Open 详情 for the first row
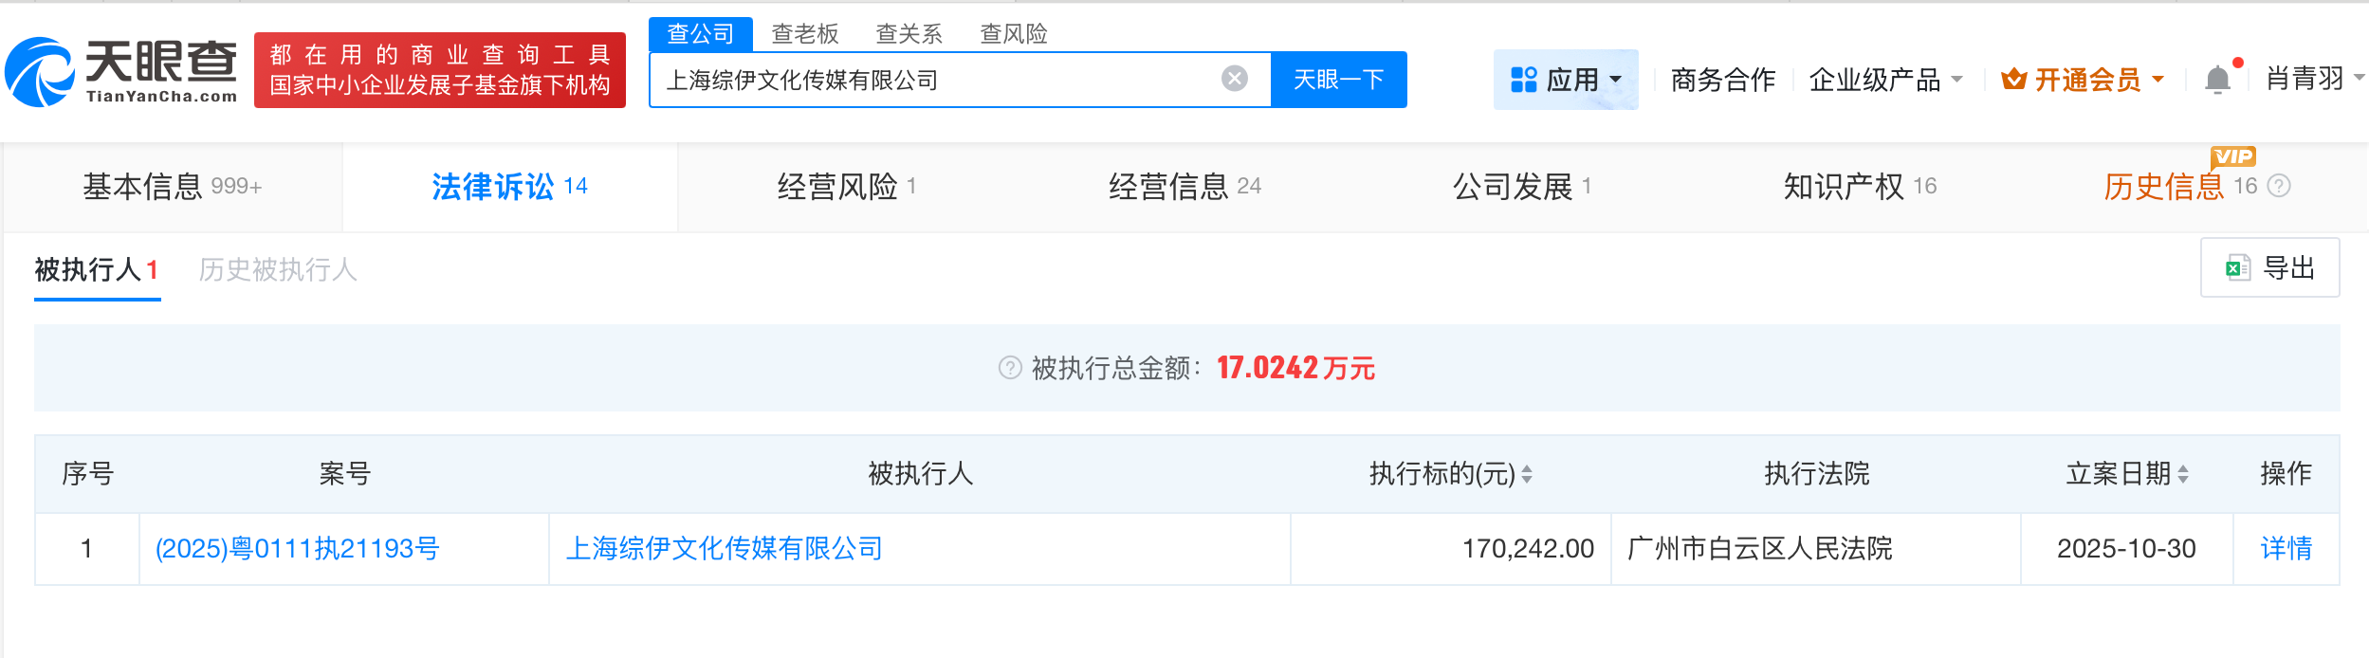The height and width of the screenshot is (658, 2369). [2286, 549]
